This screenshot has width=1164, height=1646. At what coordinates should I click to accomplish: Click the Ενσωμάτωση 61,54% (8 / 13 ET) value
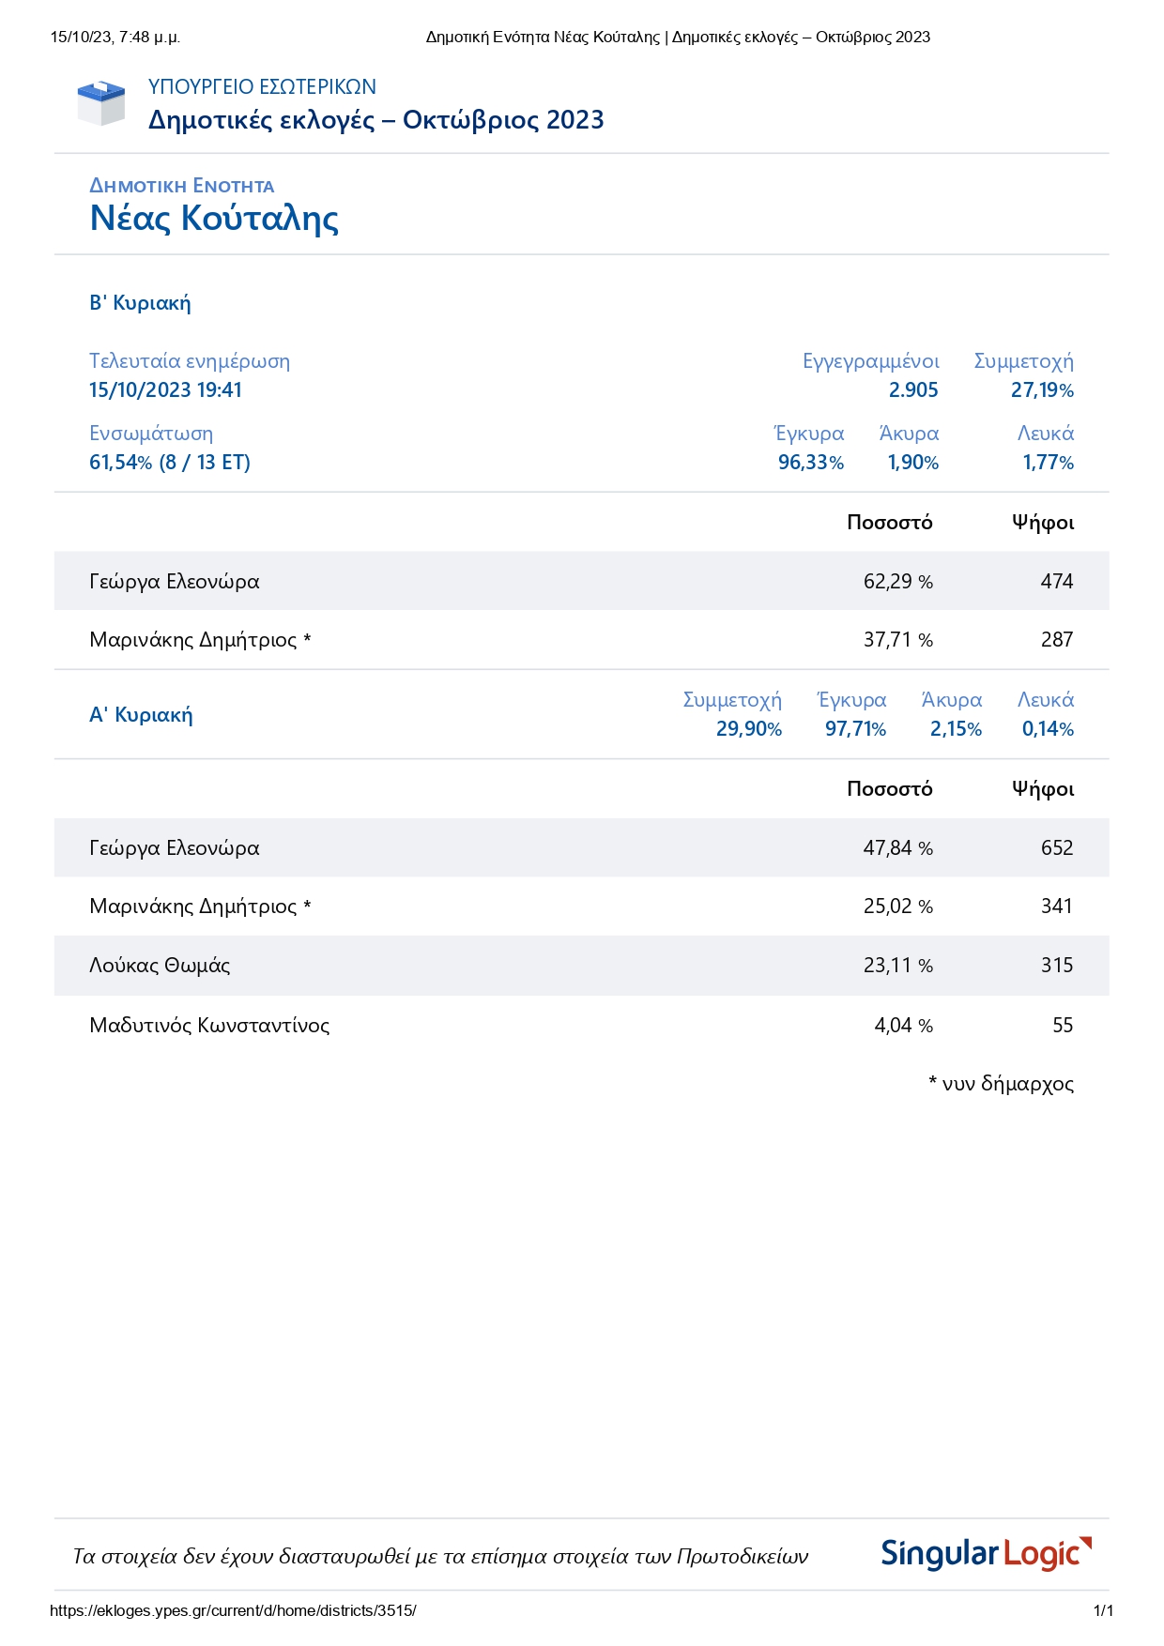pos(170,463)
